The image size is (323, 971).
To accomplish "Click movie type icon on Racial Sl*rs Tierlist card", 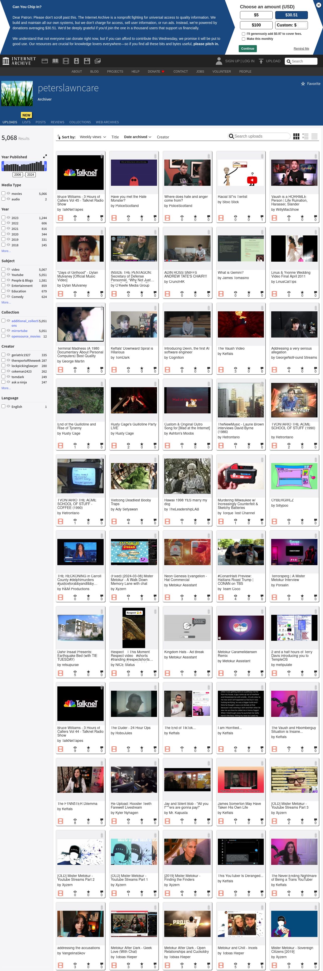I will [221, 218].
